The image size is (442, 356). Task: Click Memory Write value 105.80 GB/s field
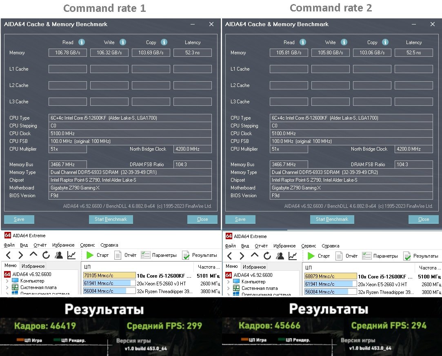point(331,53)
